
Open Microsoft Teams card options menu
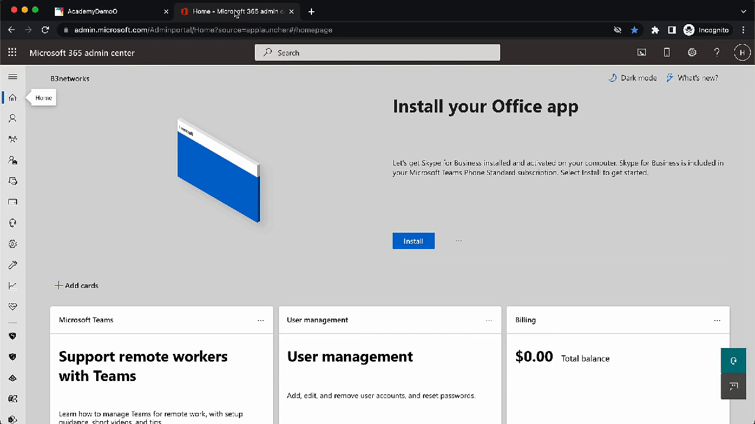[261, 320]
